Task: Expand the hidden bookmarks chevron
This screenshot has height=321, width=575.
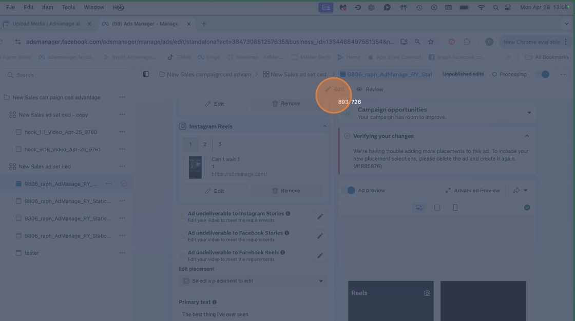Action: [x=508, y=57]
